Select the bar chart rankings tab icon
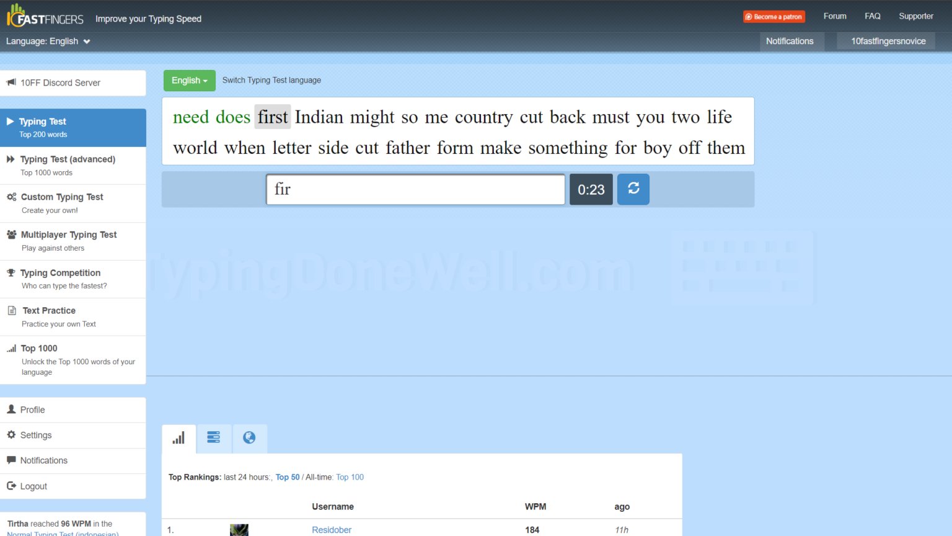Viewport: 952px width, 536px height. pyautogui.click(x=178, y=438)
